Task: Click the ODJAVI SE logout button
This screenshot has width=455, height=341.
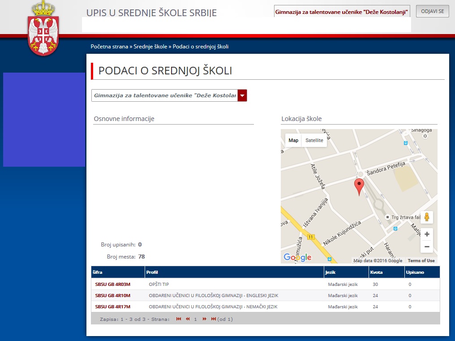Action: 432,11
